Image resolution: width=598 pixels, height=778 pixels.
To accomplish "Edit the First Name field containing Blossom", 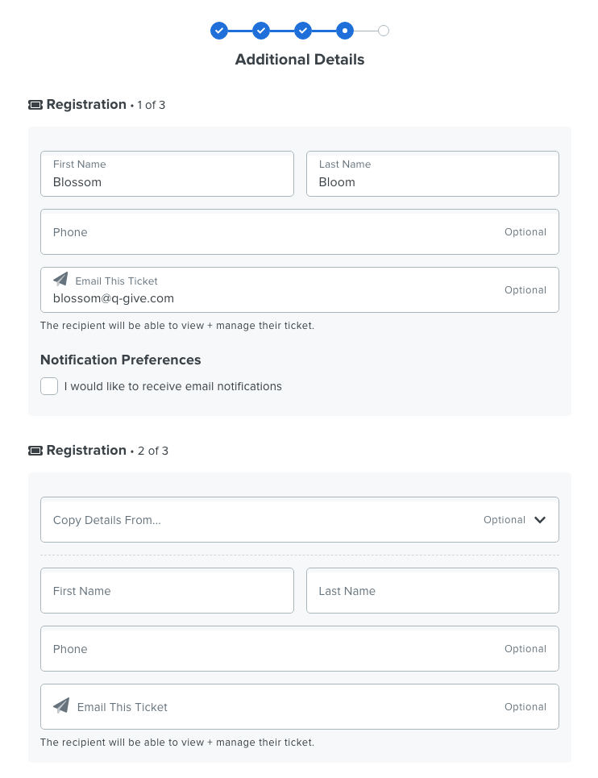I will [x=167, y=173].
